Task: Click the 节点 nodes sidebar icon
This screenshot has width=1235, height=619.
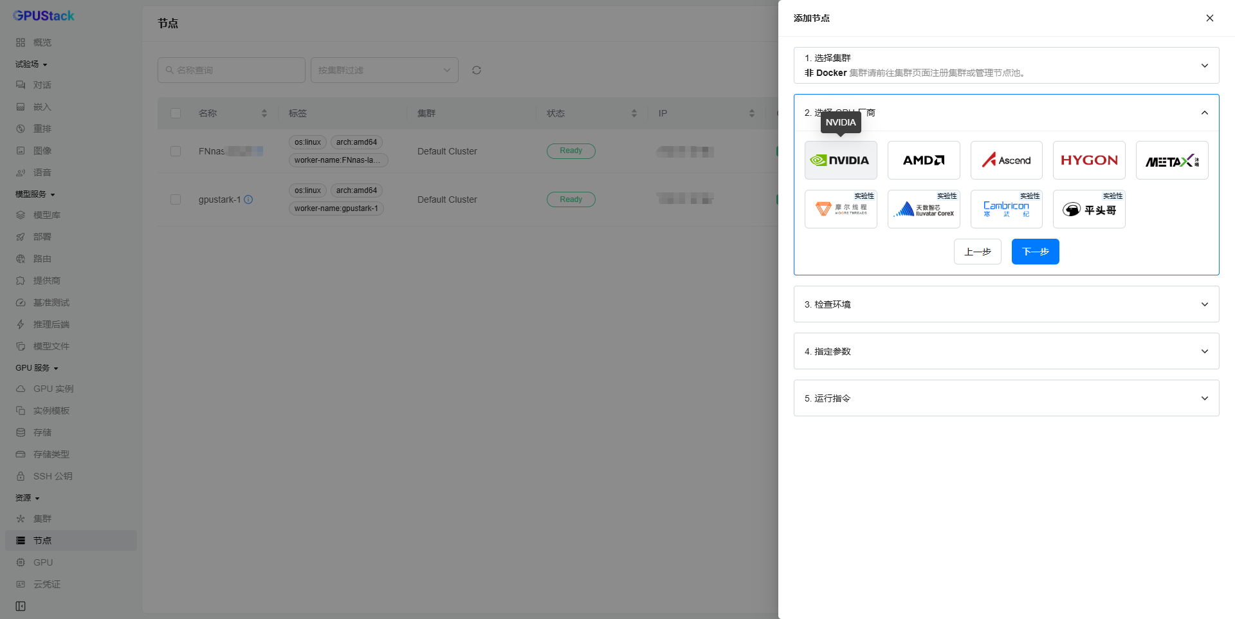Action: [x=21, y=540]
